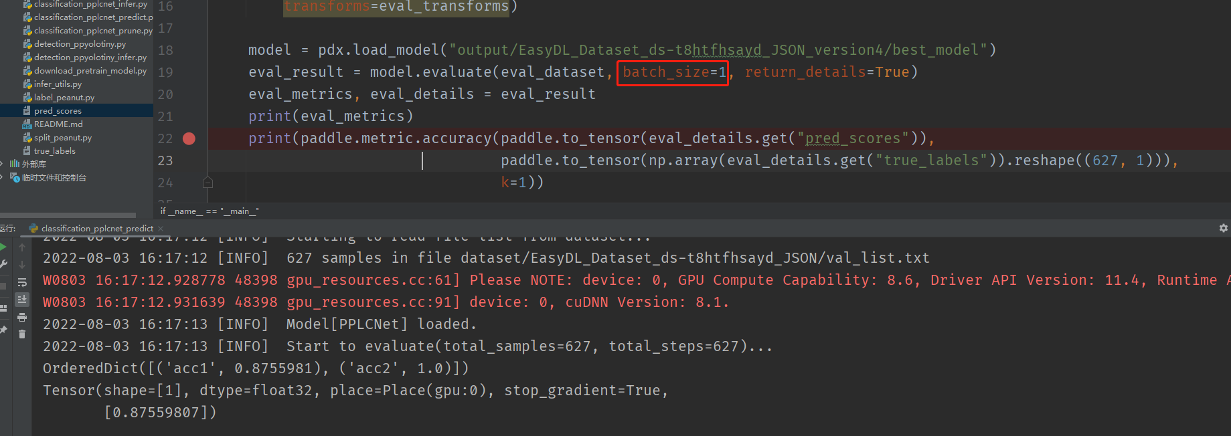Click the down arrow stack trace icon
This screenshot has width=1231, height=436.
(x=22, y=265)
